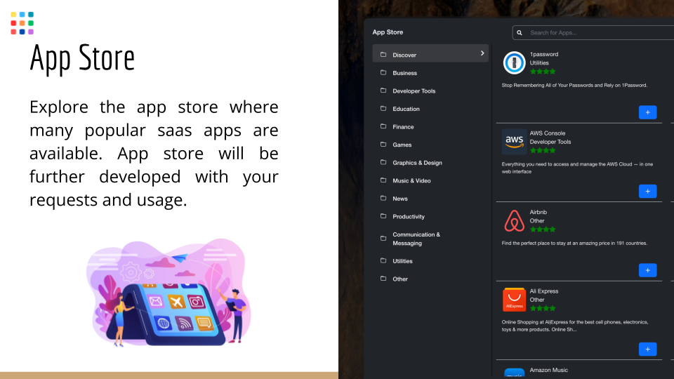Image resolution: width=674 pixels, height=379 pixels.
Task: Click folder icon beside Communication & Messaging
Action: [x=383, y=239]
